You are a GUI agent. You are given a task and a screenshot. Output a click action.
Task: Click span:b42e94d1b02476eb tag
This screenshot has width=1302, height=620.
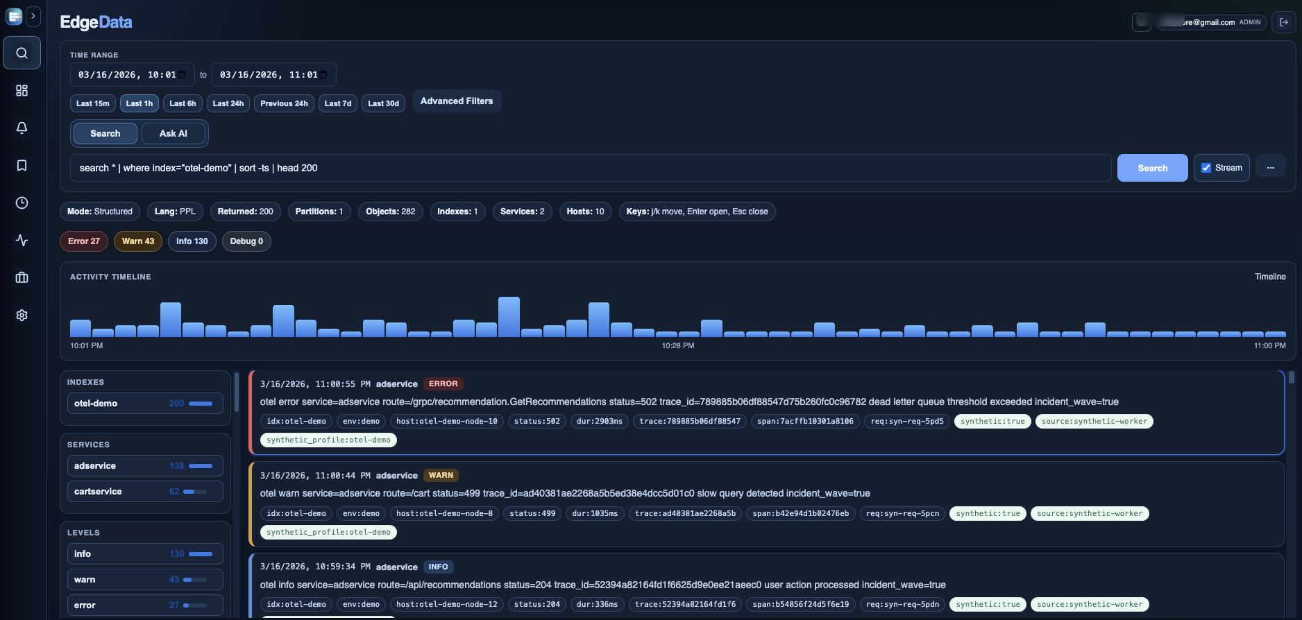tap(801, 514)
